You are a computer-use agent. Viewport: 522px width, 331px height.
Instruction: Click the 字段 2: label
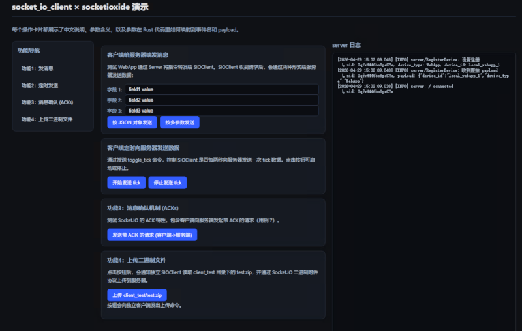(x=115, y=100)
